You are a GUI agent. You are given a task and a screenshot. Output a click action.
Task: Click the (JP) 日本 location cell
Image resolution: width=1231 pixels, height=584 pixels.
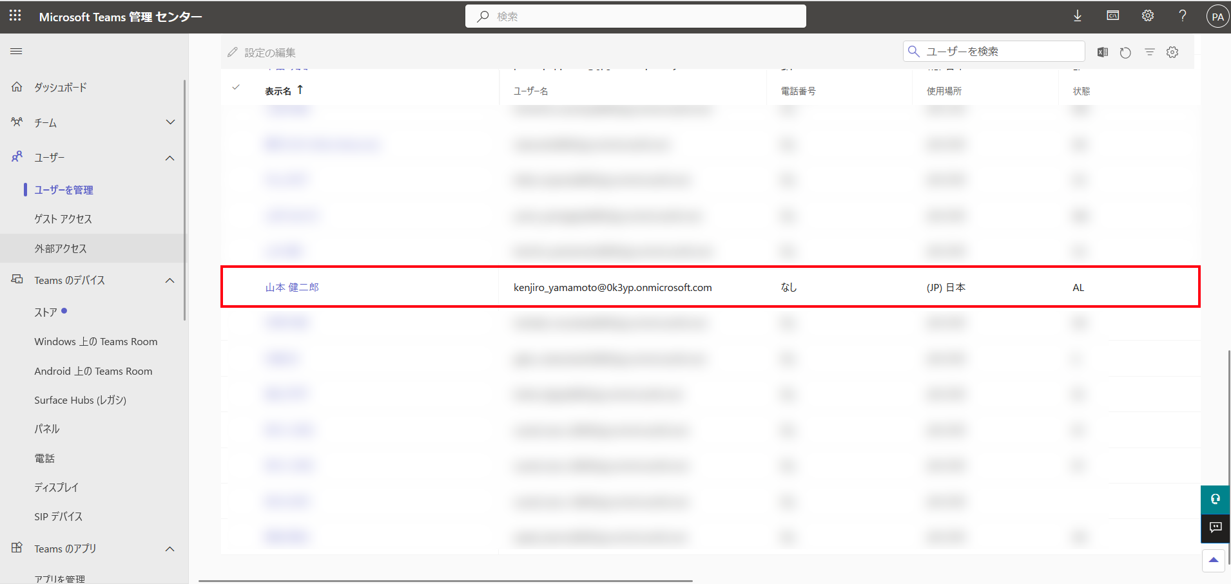(x=946, y=287)
